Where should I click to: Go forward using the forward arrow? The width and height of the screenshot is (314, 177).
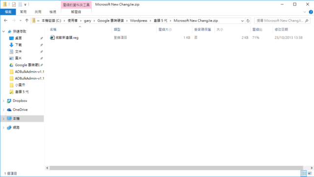pyautogui.click(x=14, y=21)
